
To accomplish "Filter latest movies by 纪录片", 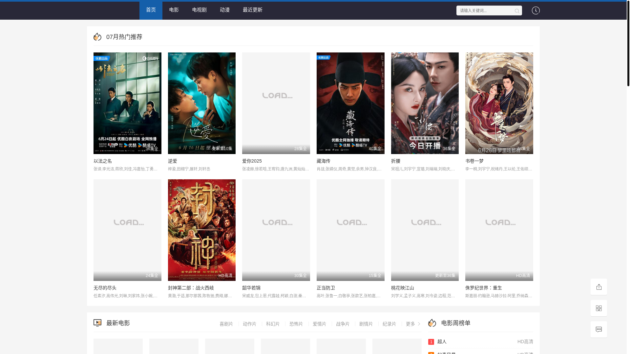I will tap(389, 324).
